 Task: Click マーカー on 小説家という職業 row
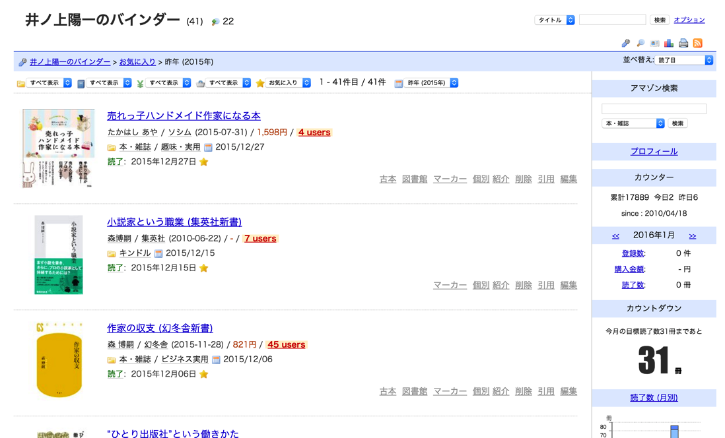tap(450, 286)
